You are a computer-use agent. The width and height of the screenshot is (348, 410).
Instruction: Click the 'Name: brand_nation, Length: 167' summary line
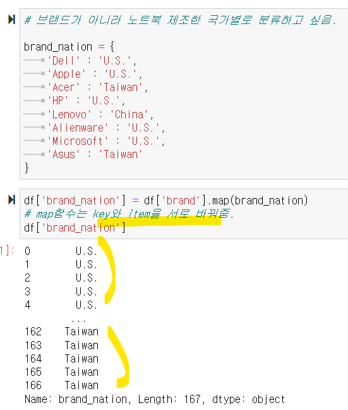click(155, 399)
